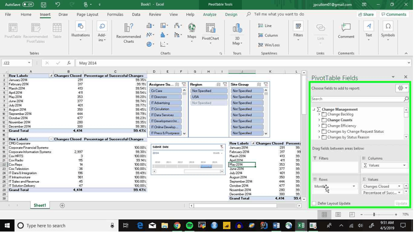Collapse the Change Management tree node
This screenshot has width=414, height=232.
[314, 109]
